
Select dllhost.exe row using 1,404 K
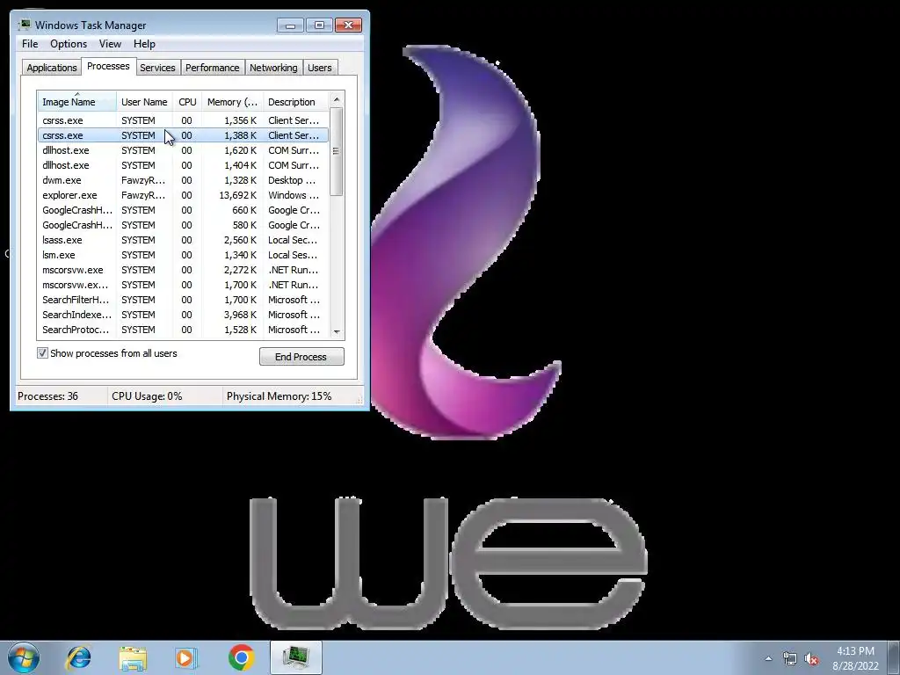[183, 165]
